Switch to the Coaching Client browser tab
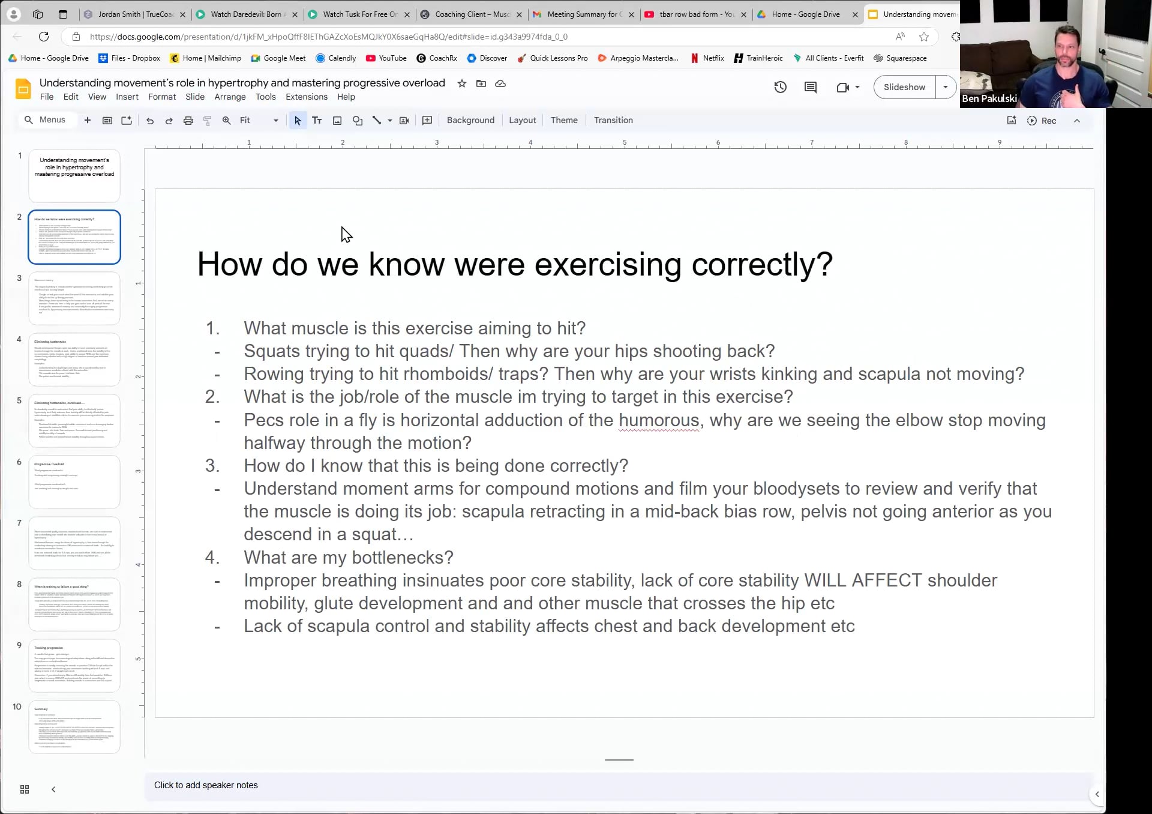 (x=473, y=14)
